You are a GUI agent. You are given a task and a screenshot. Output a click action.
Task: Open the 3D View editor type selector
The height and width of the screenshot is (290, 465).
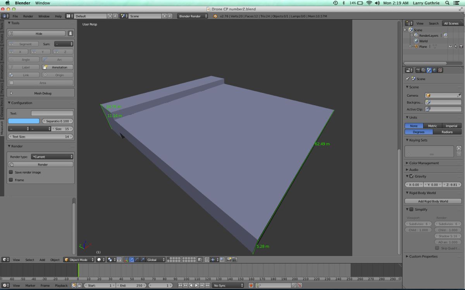point(5,260)
